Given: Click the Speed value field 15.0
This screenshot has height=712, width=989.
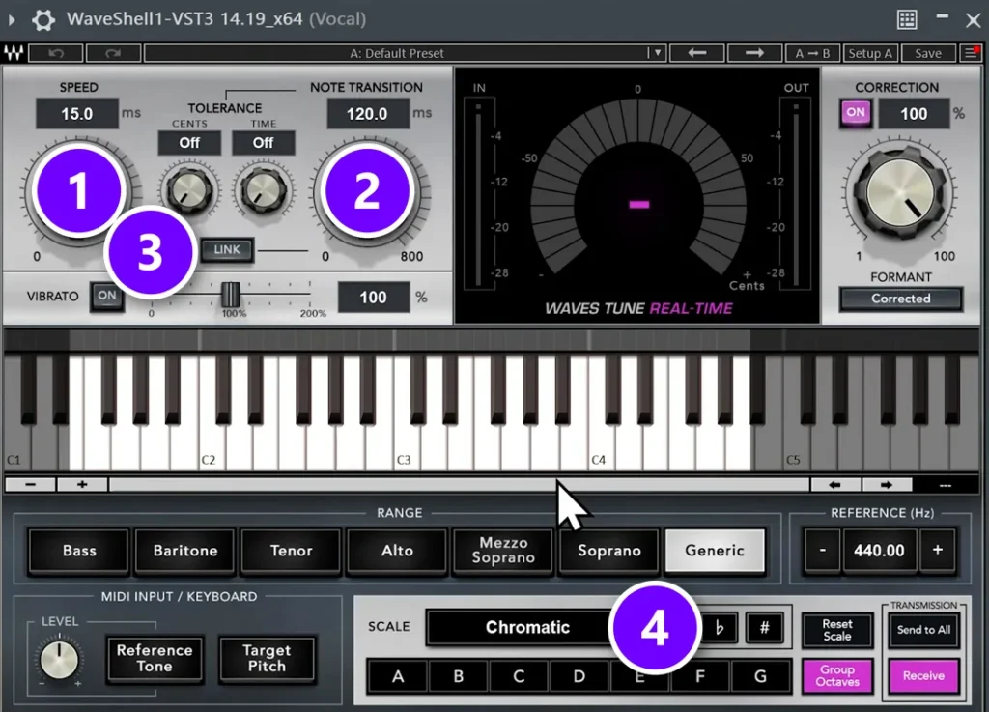Looking at the screenshot, I should pyautogui.click(x=77, y=114).
